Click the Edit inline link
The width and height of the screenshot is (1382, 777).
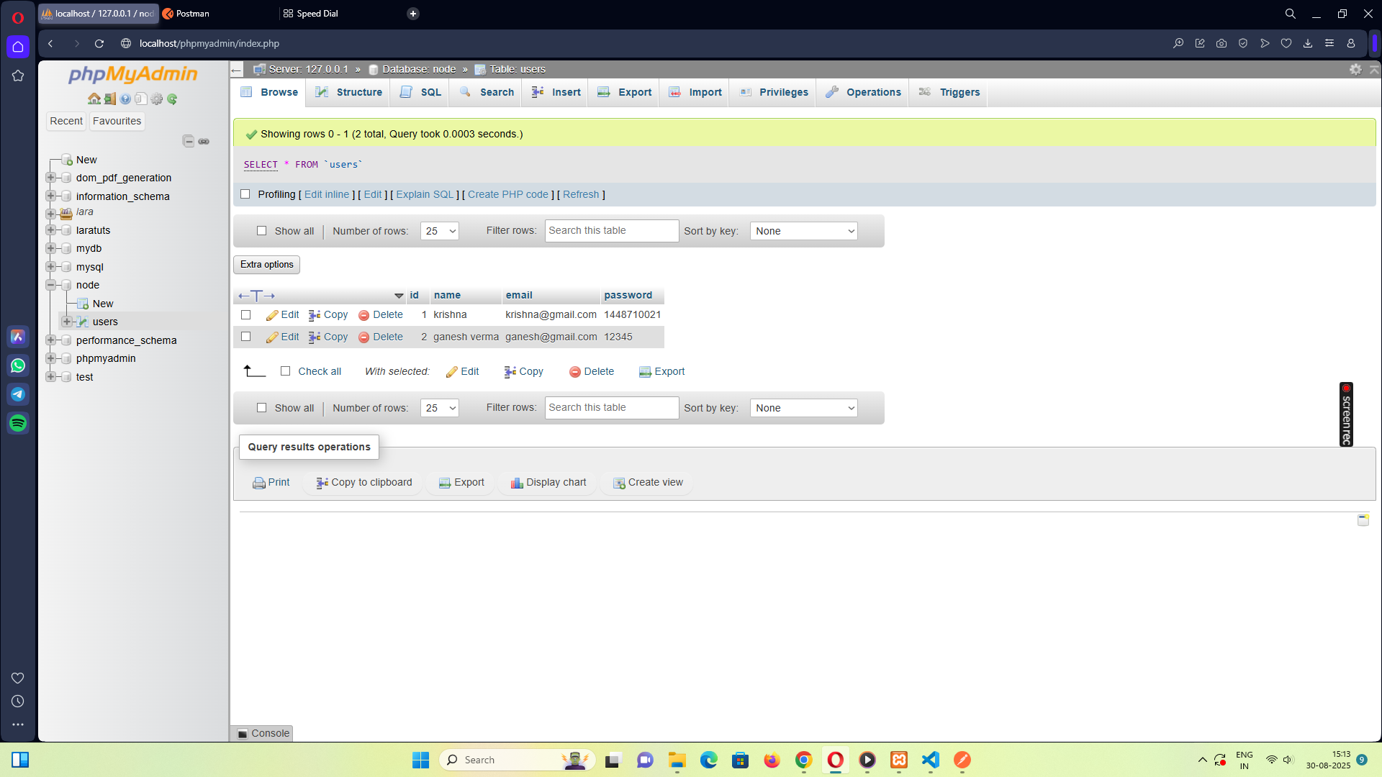click(327, 194)
